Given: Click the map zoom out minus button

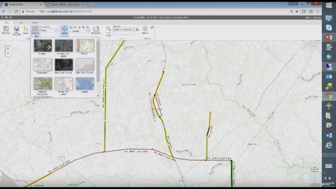Looking at the screenshot, I should [8, 54].
